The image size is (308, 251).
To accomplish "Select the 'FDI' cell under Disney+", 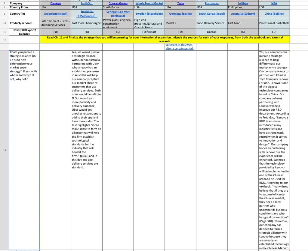I will 56,32.
